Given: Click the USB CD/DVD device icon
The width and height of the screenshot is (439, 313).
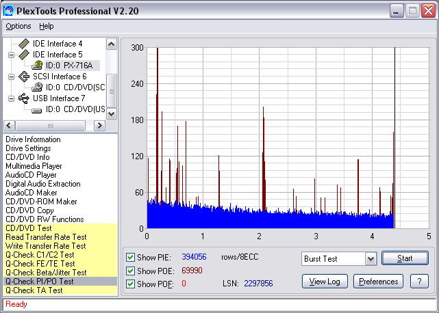Looking at the screenshot, I should point(37,111).
